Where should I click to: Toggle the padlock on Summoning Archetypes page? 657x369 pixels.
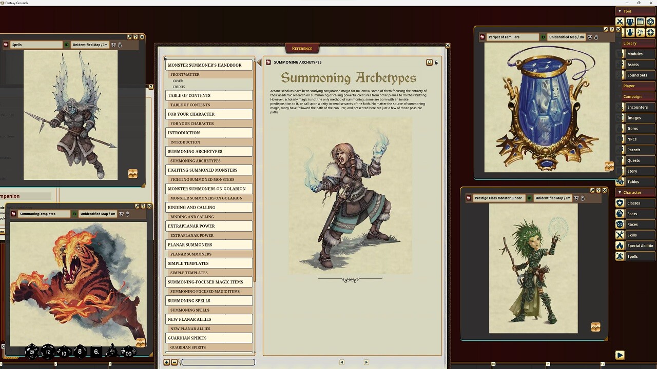click(x=436, y=62)
